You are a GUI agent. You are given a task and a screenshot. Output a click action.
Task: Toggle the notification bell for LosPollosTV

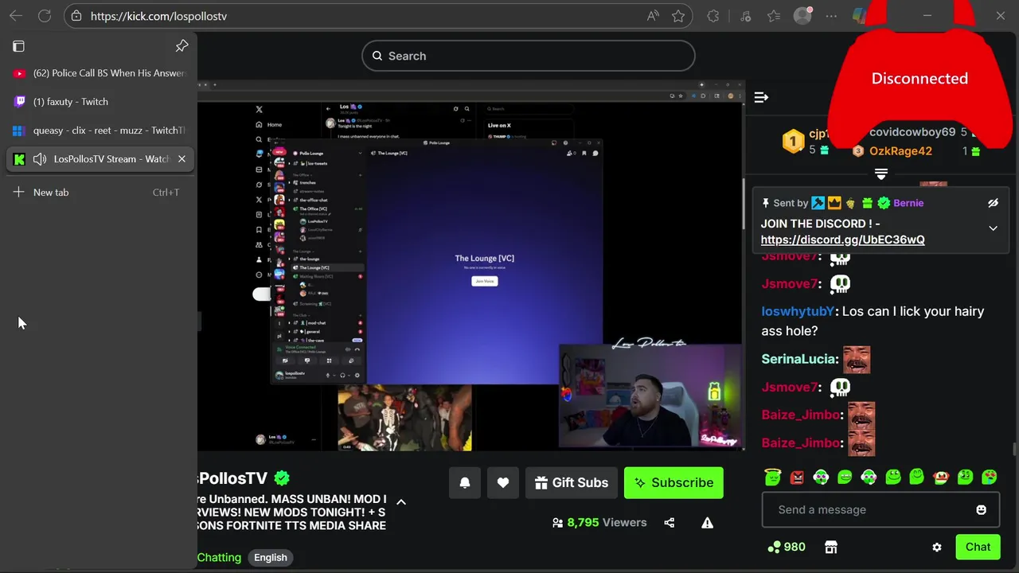pos(465,482)
